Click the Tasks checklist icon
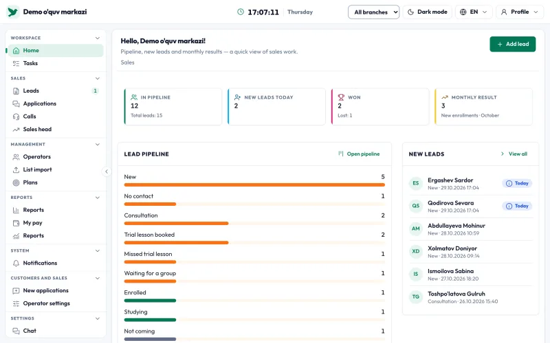This screenshot has height=343, width=550. [16, 63]
